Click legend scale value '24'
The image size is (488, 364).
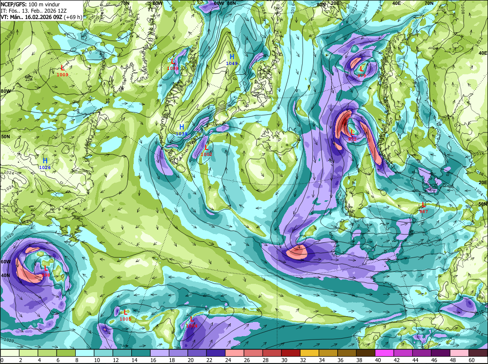coord(228,360)
